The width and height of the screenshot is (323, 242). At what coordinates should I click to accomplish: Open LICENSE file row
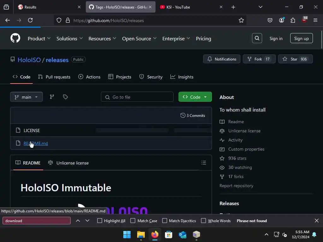point(111,130)
